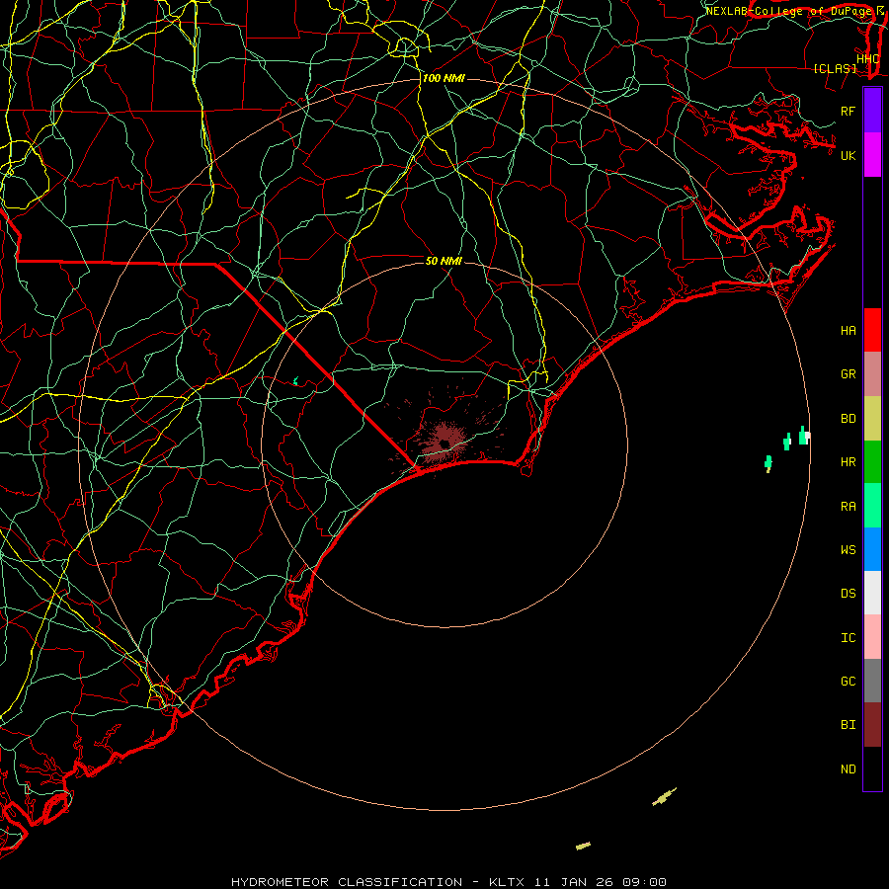Click the UK magenta legend swatch
The image size is (889, 889).
872,155
